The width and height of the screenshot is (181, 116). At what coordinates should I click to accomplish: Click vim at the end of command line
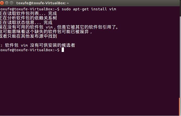click(113, 9)
